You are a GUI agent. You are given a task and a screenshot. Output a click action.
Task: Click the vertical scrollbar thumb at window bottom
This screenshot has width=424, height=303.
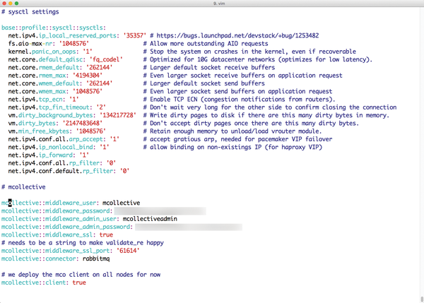coord(422,299)
